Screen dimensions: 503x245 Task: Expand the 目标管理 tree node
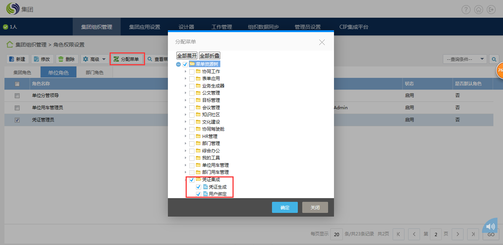(x=186, y=100)
